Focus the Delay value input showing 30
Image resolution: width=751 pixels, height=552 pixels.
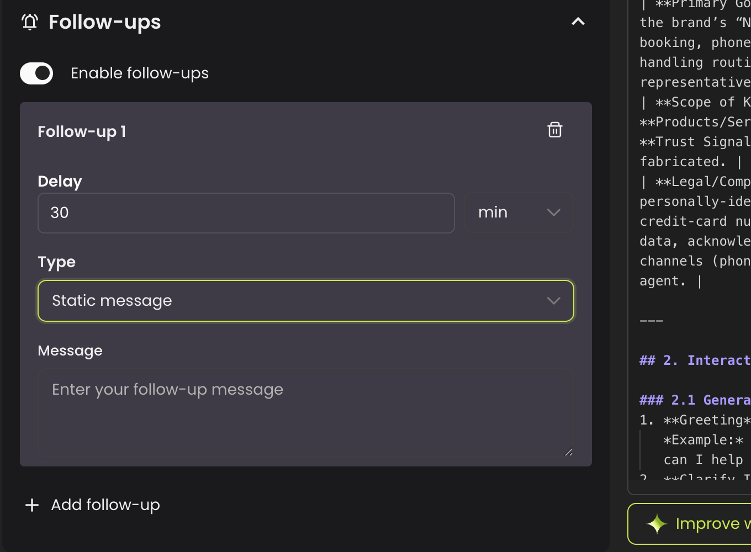pyautogui.click(x=246, y=213)
